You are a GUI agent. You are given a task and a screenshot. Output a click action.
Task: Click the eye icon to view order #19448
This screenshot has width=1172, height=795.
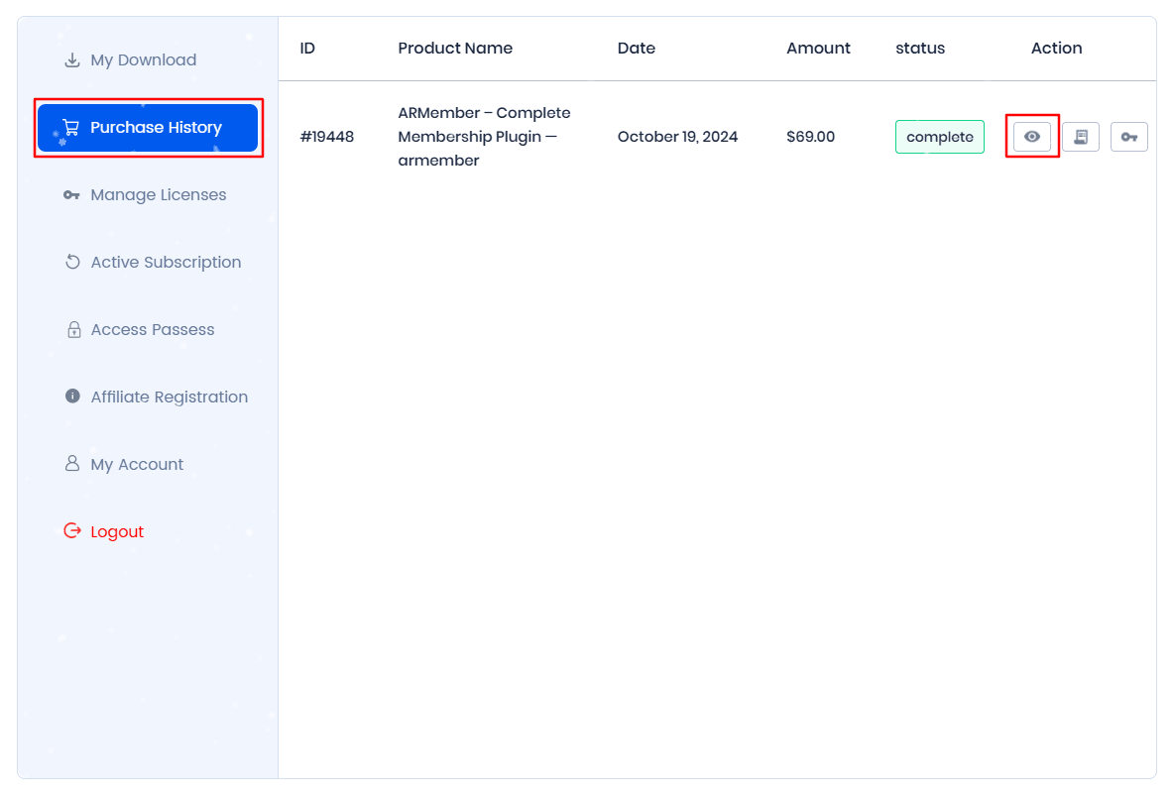(x=1032, y=137)
